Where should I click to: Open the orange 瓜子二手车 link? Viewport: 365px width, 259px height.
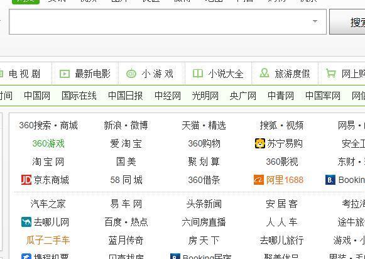pos(48,240)
